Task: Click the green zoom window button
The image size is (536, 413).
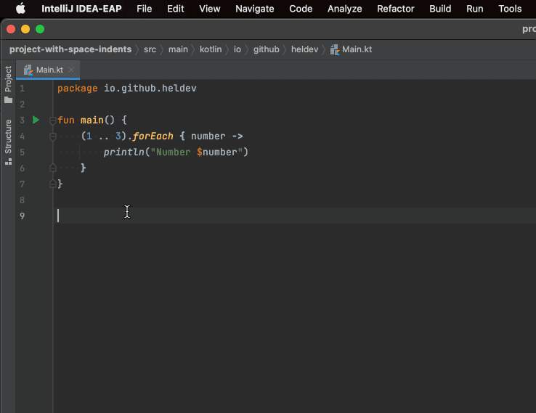Action: coord(40,29)
